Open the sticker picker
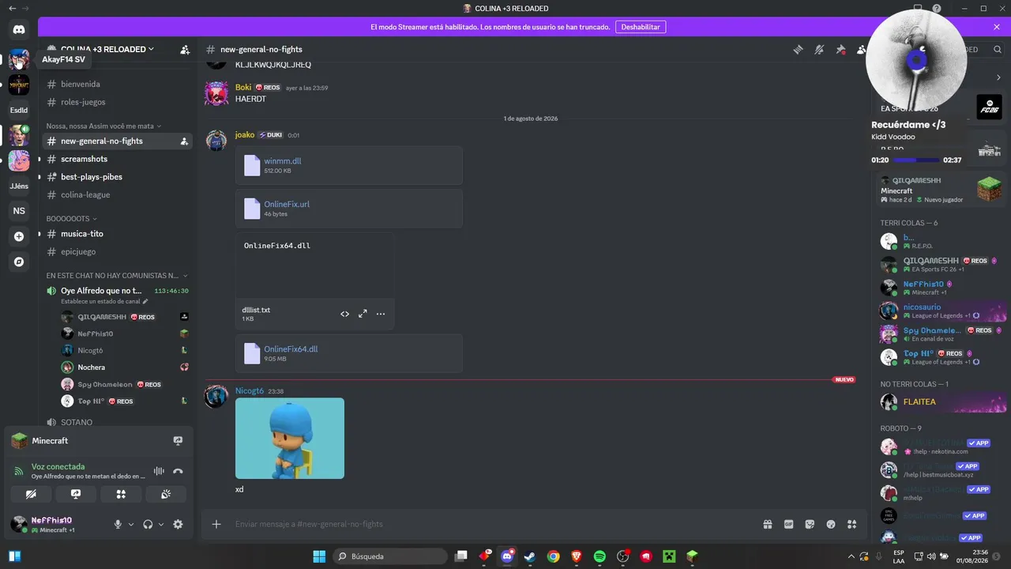 (810, 524)
